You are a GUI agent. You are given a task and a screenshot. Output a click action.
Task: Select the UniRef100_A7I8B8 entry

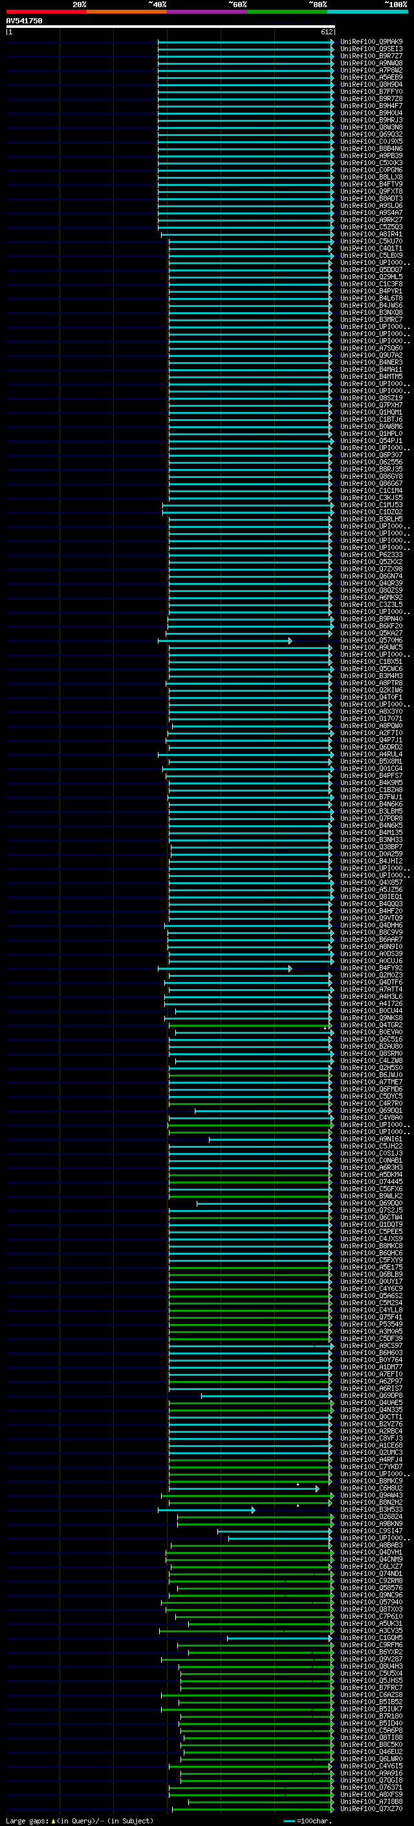click(x=371, y=1801)
